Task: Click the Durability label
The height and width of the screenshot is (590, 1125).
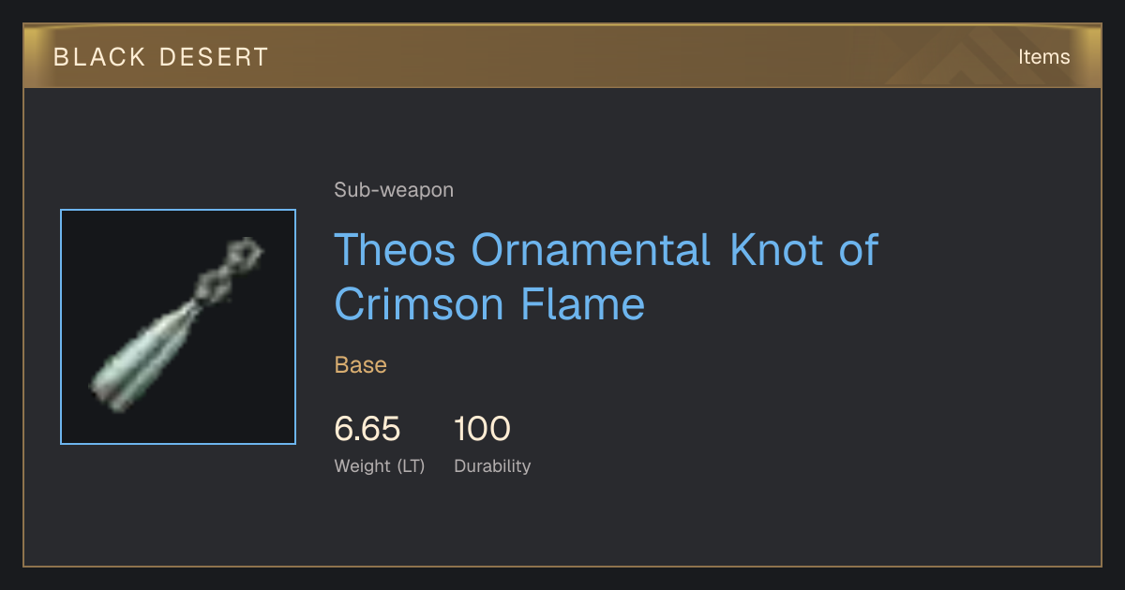Action: tap(492, 465)
